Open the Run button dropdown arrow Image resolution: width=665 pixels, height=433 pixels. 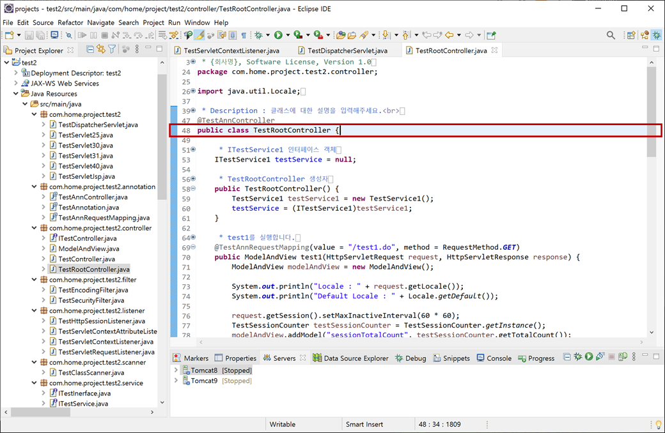288,35
